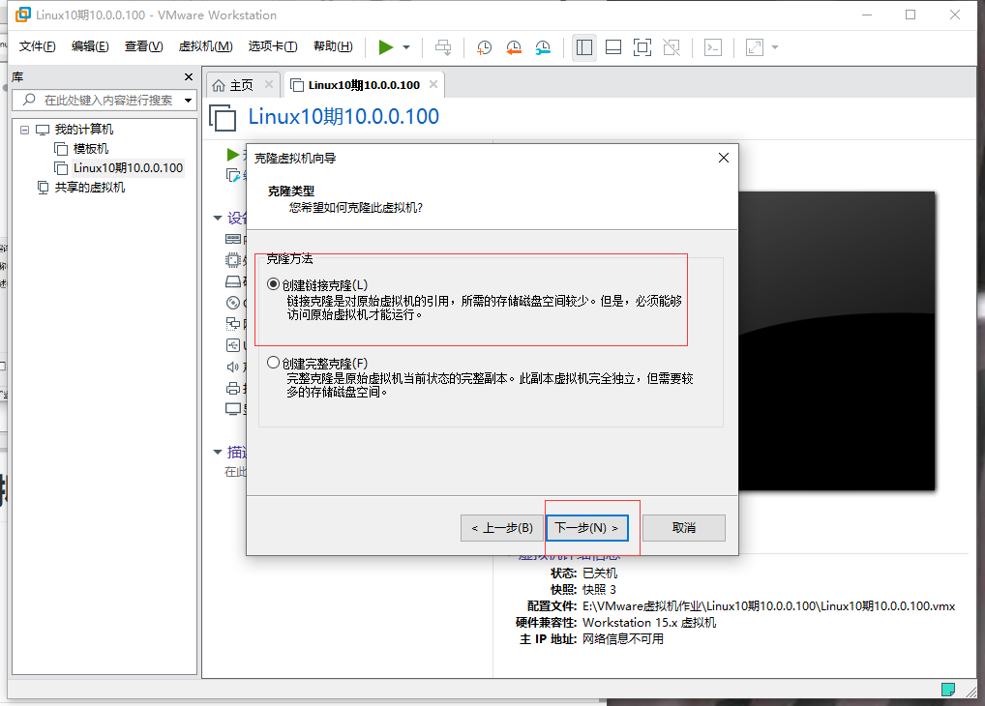The height and width of the screenshot is (706, 985).
Task: Click the send Ctrl+Alt+Del toolbar icon
Action: pos(443,47)
